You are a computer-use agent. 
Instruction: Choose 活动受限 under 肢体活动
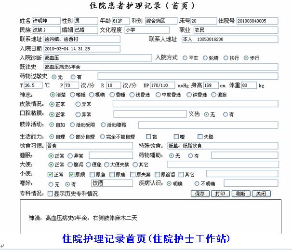72,125
